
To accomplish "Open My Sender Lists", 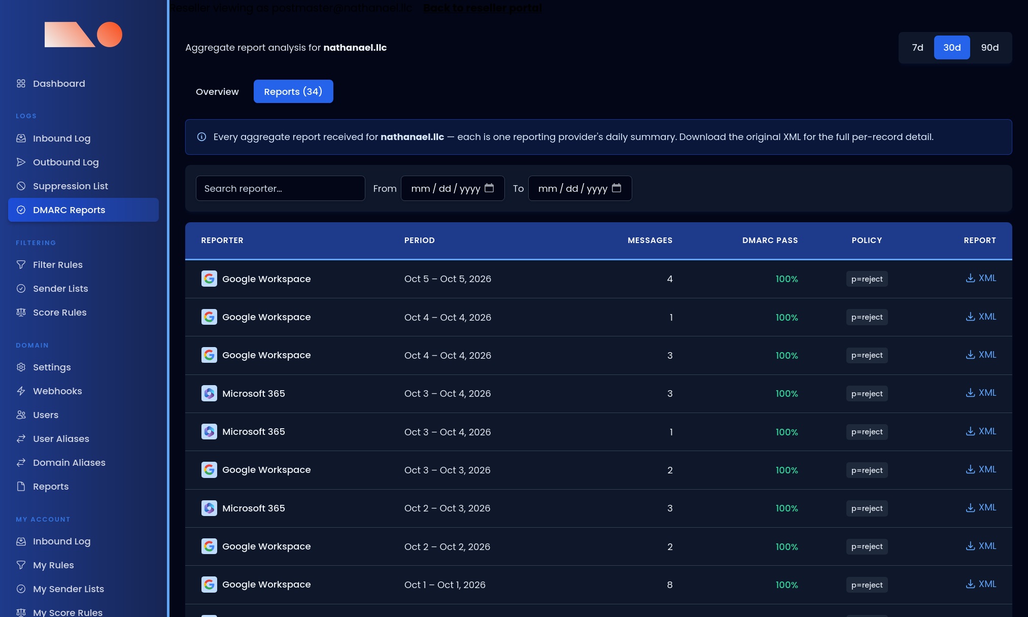I will pyautogui.click(x=83, y=589).
